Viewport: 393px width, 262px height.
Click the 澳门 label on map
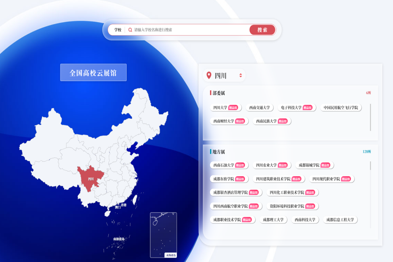(118, 207)
